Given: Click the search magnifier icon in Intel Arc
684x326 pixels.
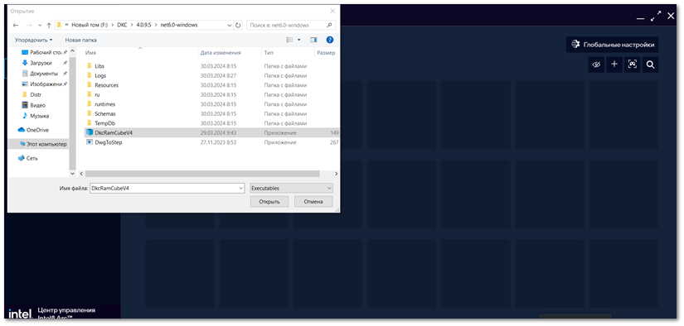Looking at the screenshot, I should tap(650, 65).
